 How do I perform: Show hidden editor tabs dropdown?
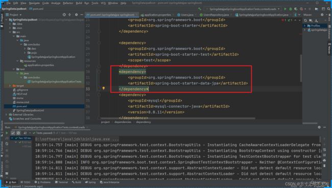pyautogui.click(x=299, y=15)
